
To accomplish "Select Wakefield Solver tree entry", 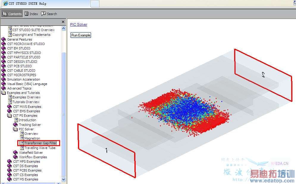I will [31, 152].
